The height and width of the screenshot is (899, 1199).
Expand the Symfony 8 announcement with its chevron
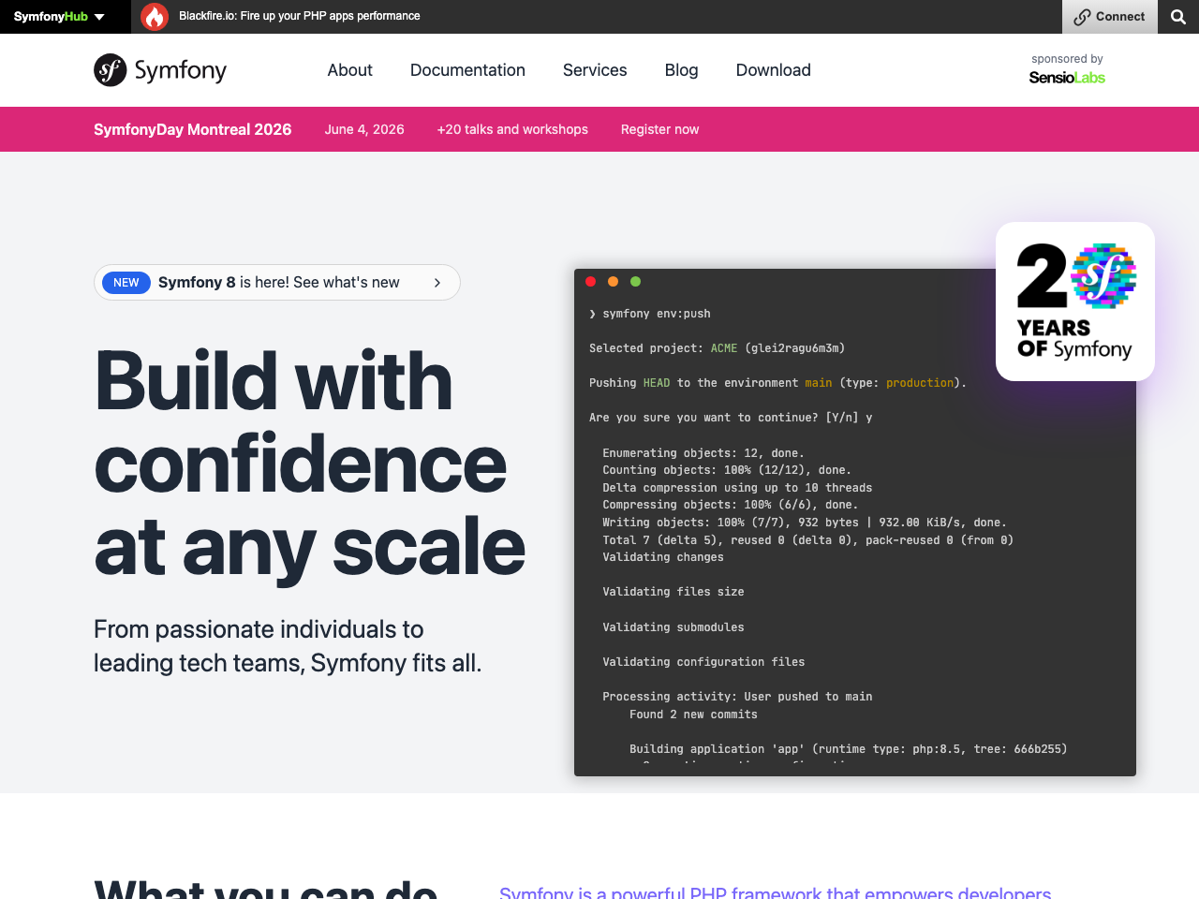436,282
